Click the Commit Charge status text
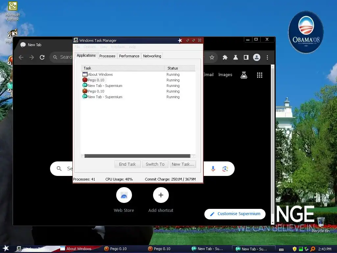337x253 pixels. pos(170,179)
